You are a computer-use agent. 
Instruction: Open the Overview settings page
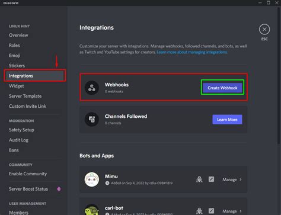tap(18, 35)
